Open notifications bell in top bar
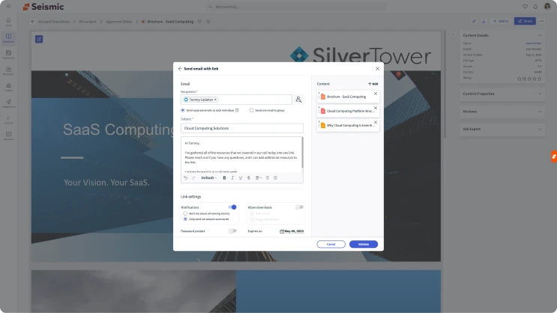Screen dimensions: 557x313 coord(535,7)
